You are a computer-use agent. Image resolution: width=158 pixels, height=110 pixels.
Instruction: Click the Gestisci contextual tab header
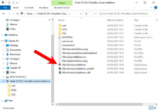pos(62,3)
